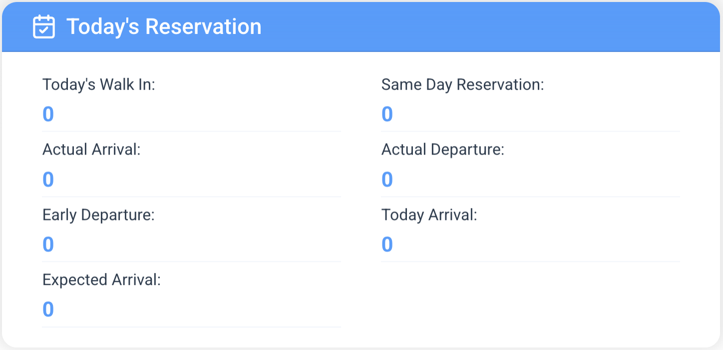The image size is (723, 350).
Task: Click the Today's Walk In label
Action: coord(99,85)
